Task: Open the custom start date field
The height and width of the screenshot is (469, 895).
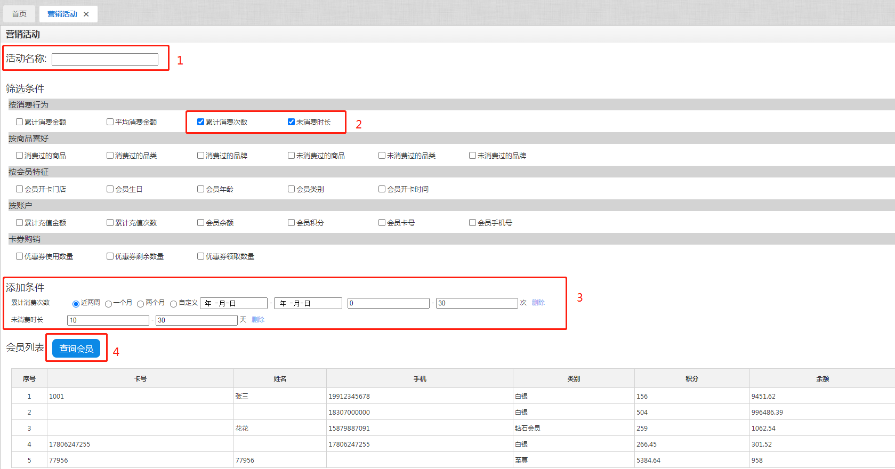Action: tap(233, 303)
